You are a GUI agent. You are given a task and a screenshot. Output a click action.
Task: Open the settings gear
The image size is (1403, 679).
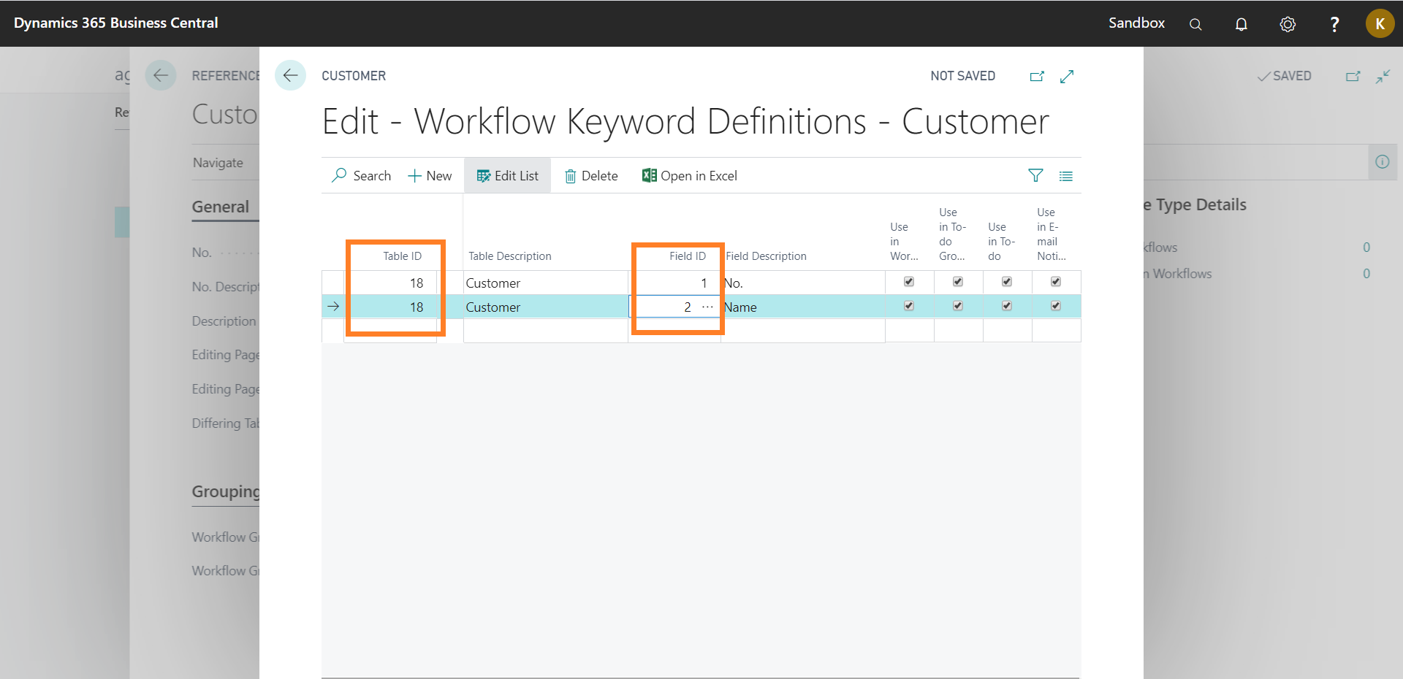pos(1288,24)
